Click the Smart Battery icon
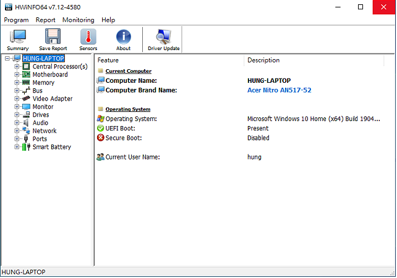The width and height of the screenshot is (397, 278). [26, 147]
